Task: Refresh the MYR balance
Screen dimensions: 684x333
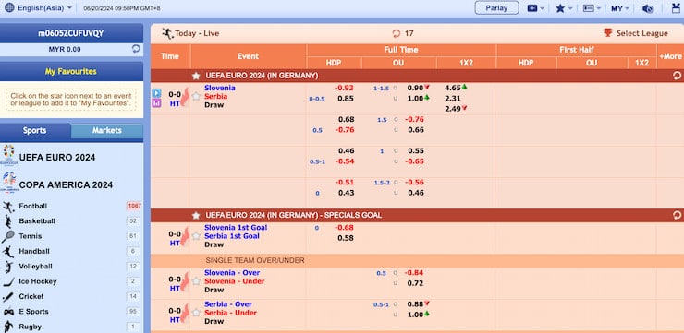Action: [x=136, y=49]
